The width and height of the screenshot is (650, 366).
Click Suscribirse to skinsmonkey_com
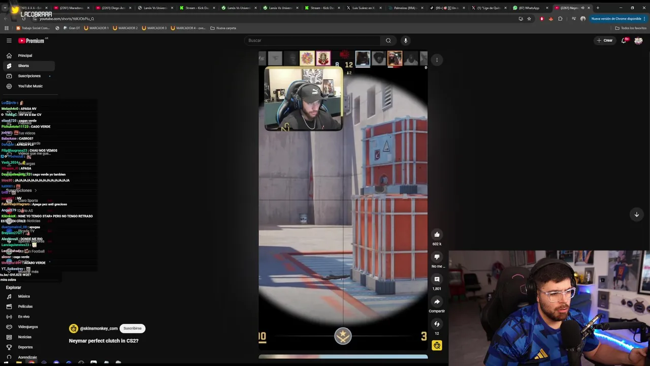133,328
